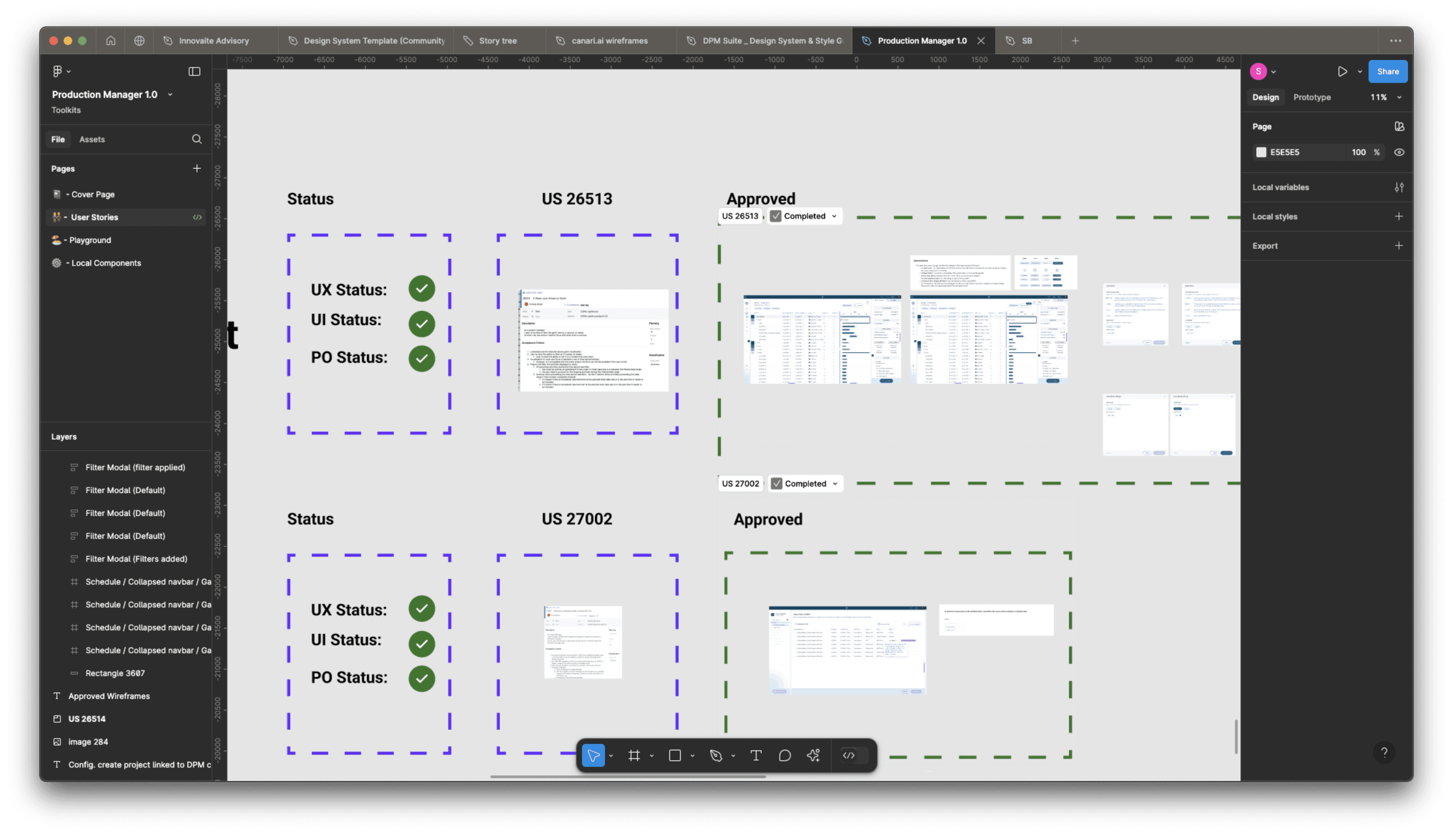This screenshot has height=834, width=1453.
Task: Expand pen tools chevron
Action: point(733,756)
